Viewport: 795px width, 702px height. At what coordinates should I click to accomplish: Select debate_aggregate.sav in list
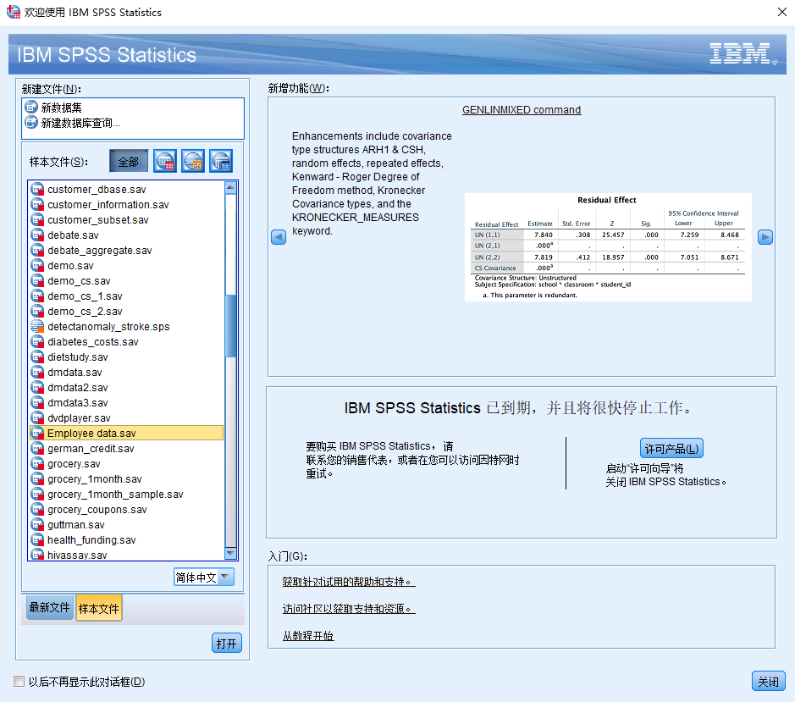coord(127,250)
